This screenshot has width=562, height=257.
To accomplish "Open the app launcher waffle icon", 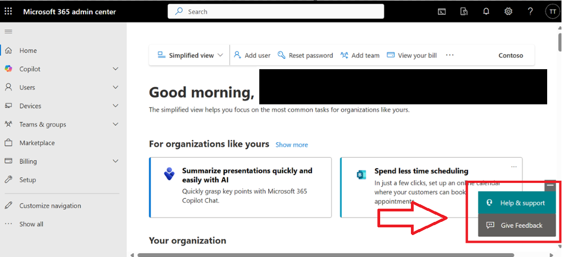I will (8, 12).
